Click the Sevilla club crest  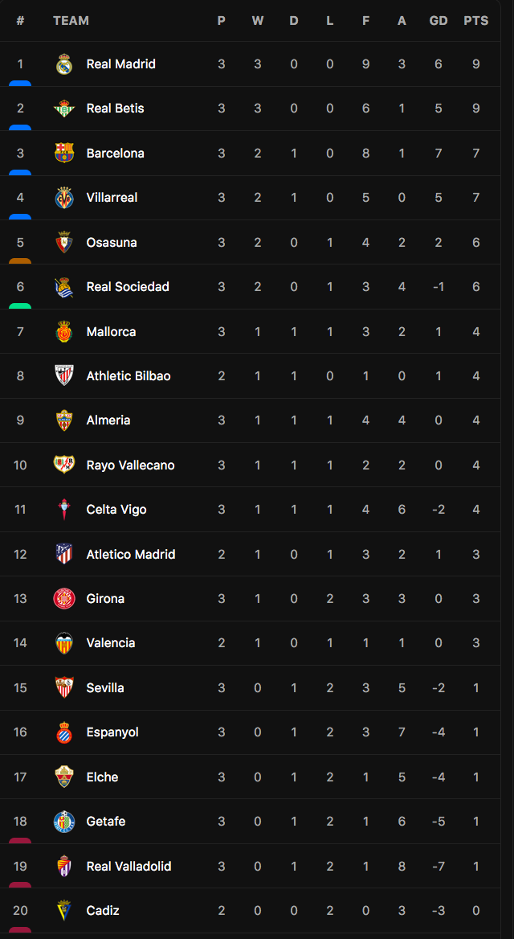click(64, 687)
